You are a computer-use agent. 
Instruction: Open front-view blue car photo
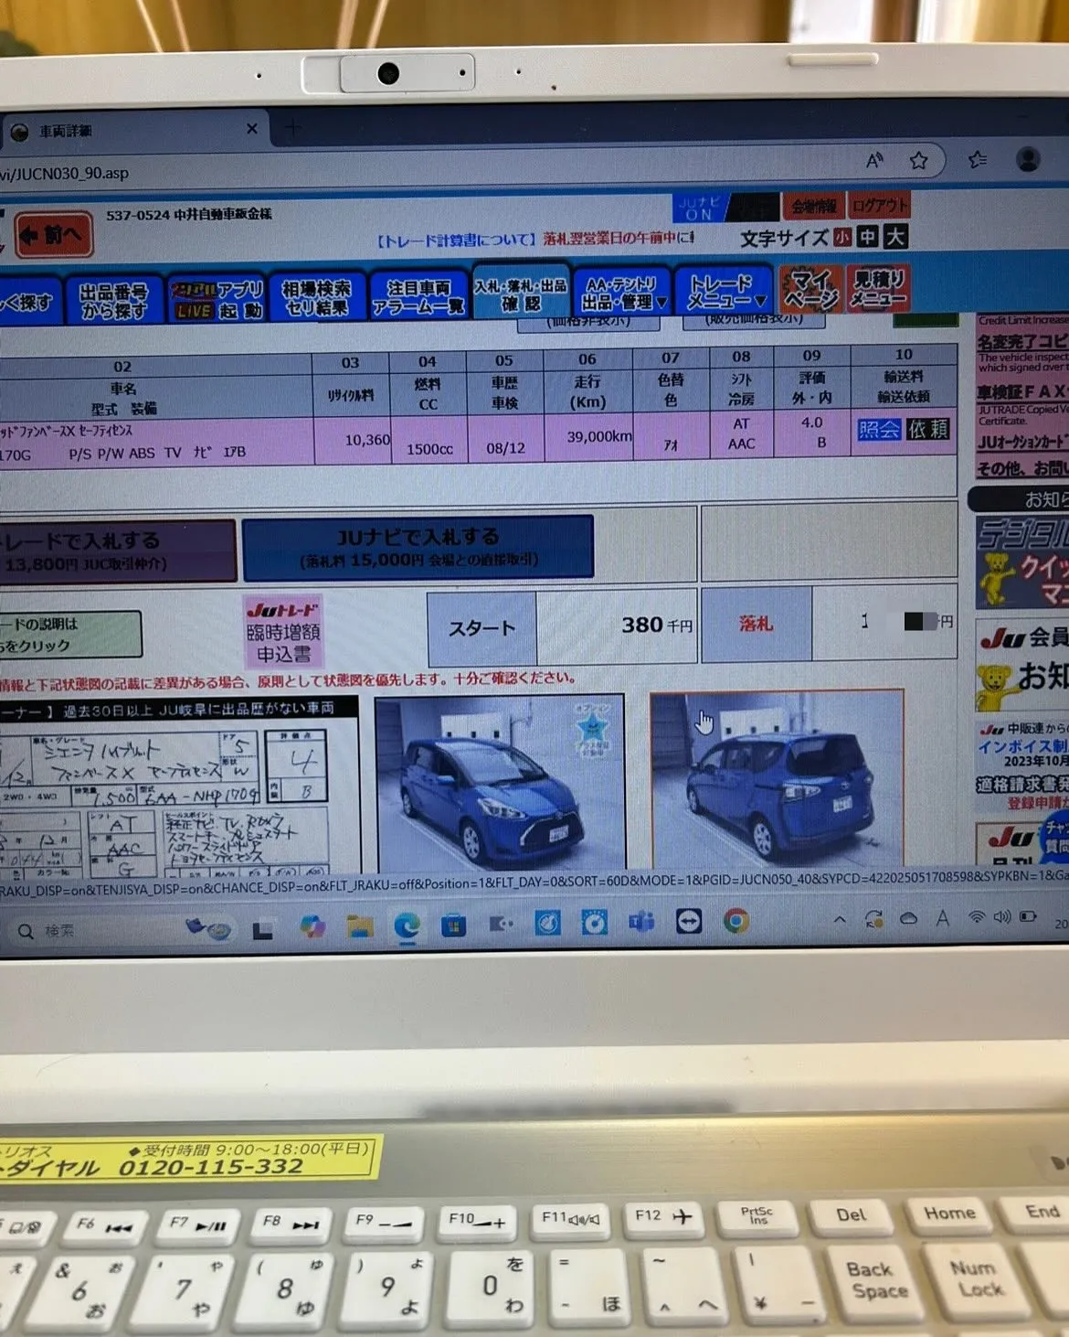tap(500, 782)
